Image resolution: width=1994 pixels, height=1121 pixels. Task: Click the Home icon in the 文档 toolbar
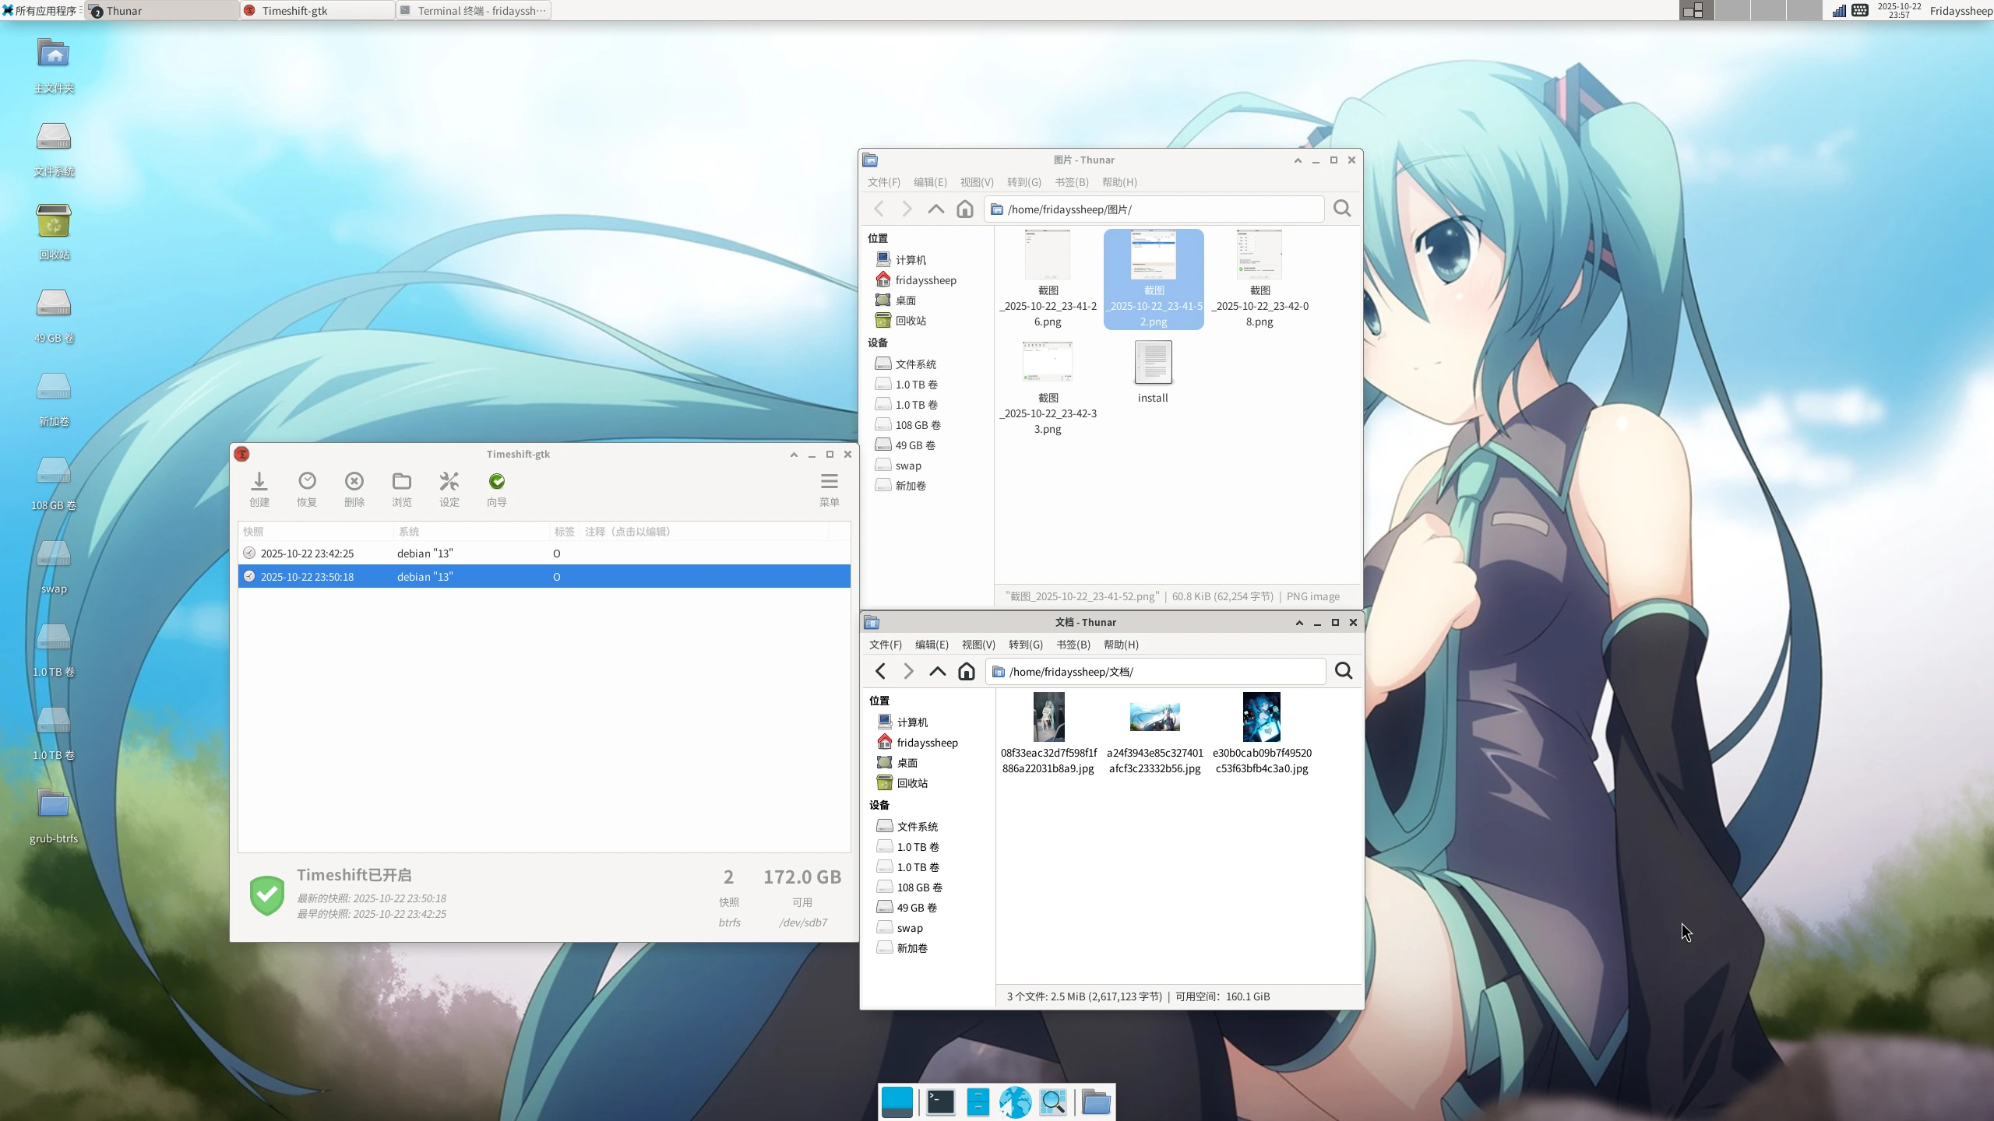[x=966, y=670]
